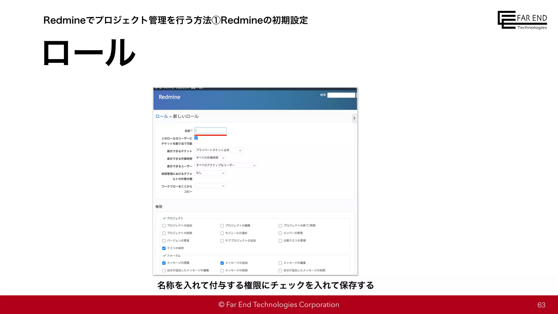Open the 表示できる作業時間 dropdown
Image resolution: width=558 pixels, height=314 pixels.
[x=210, y=158]
